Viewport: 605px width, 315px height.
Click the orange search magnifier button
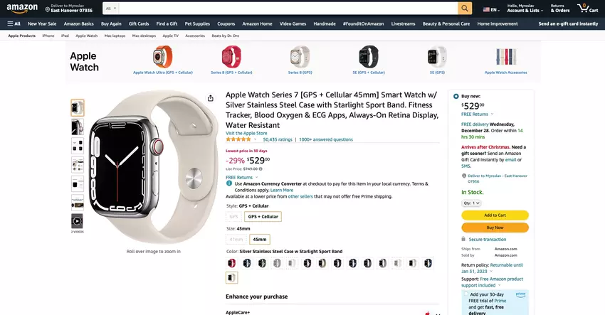coord(465,9)
